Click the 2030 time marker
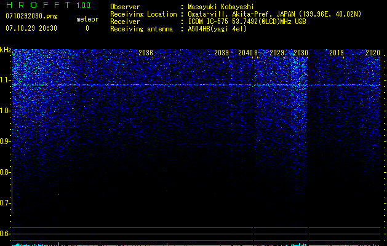 coord(301,53)
